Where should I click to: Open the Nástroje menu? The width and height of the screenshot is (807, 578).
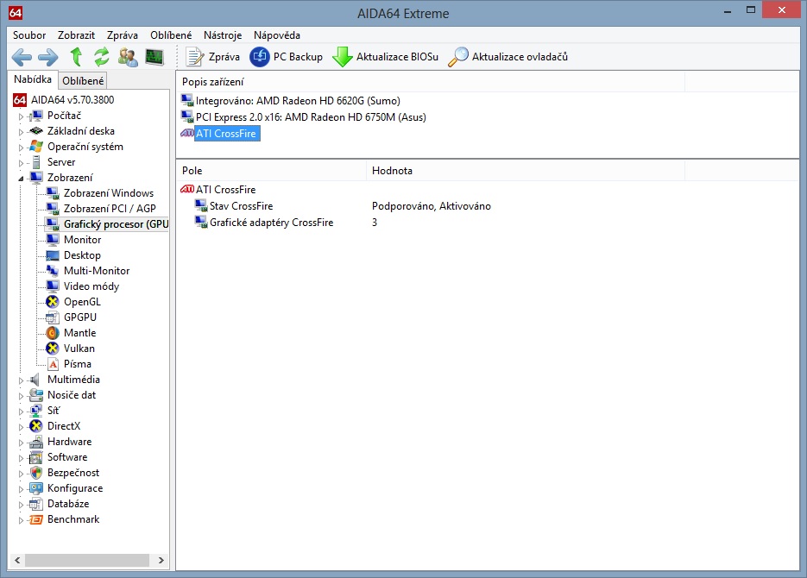[222, 35]
